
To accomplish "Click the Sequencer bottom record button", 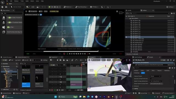I will point(52,90).
